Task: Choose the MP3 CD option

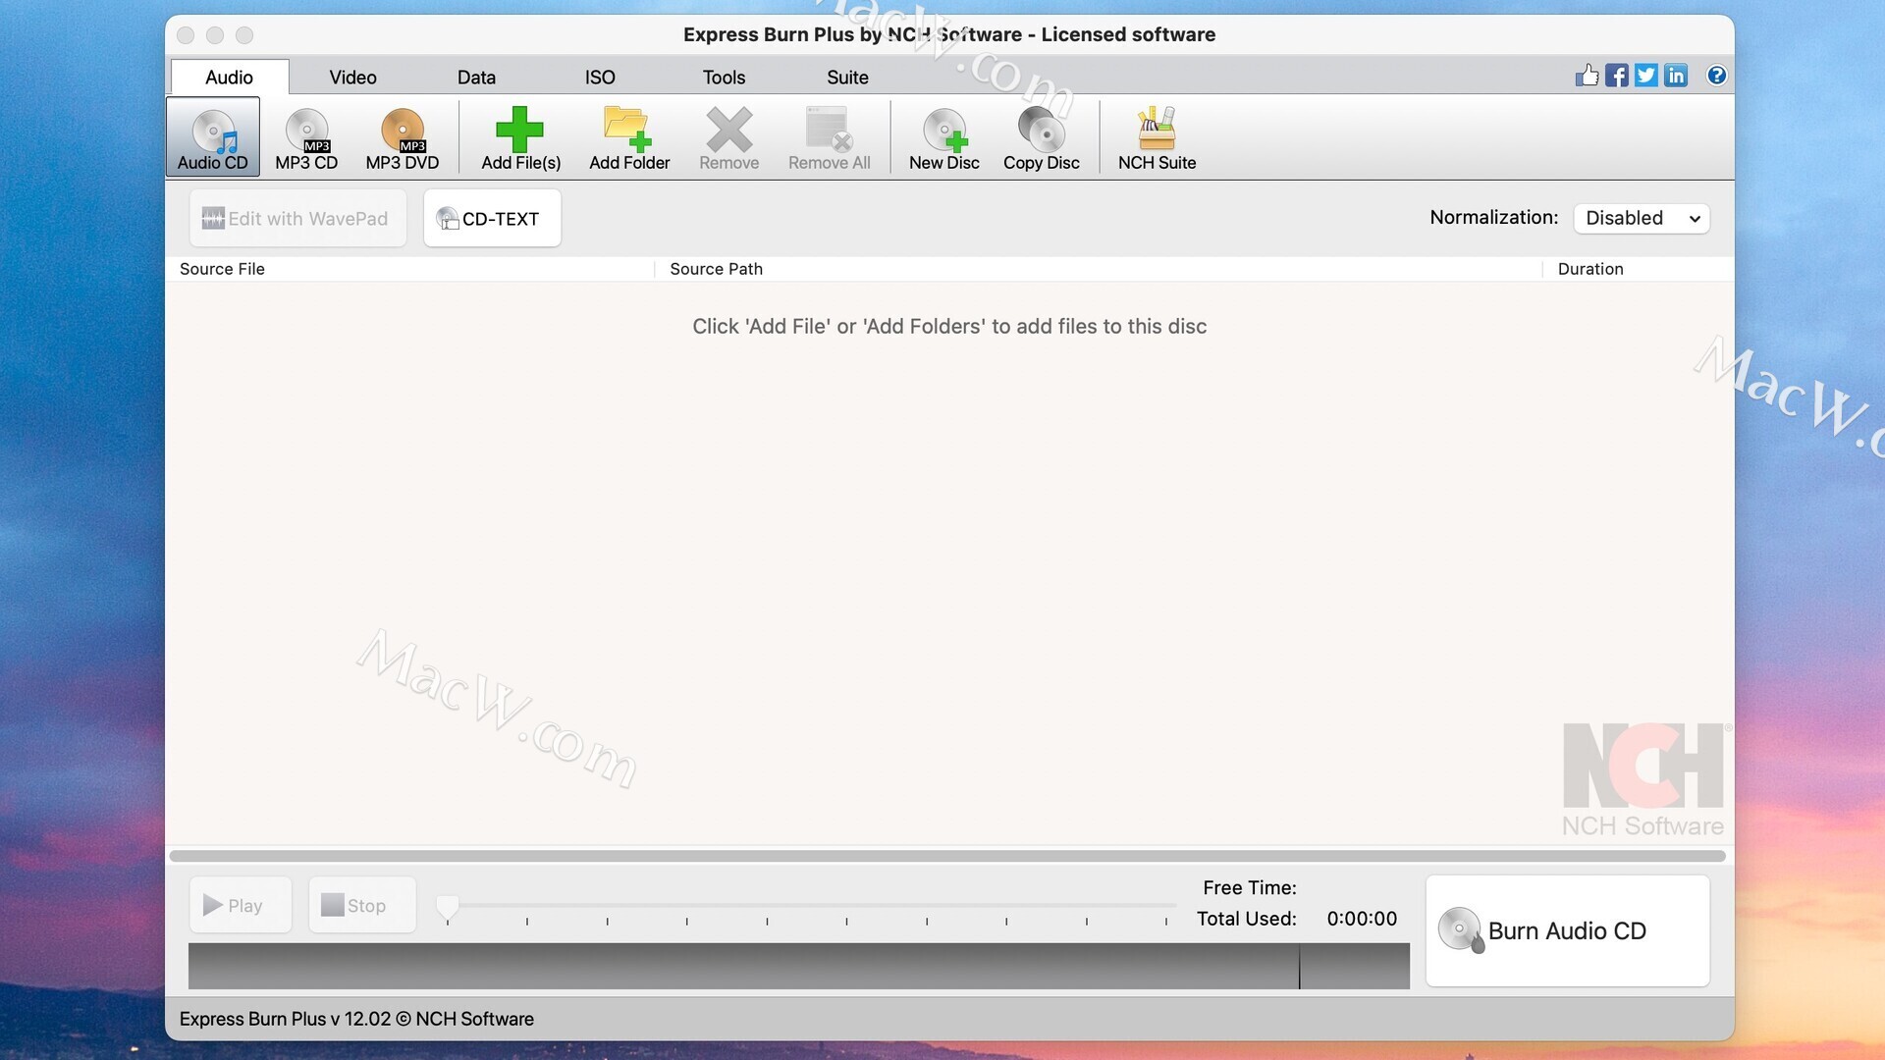Action: tap(306, 138)
